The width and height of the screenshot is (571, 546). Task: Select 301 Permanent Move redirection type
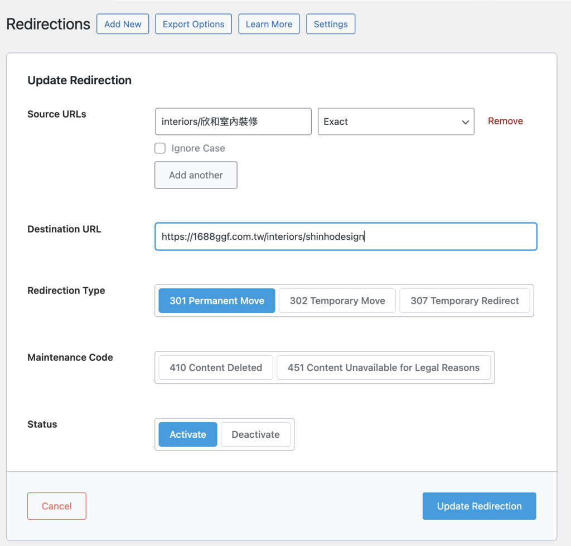217,301
